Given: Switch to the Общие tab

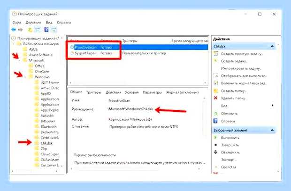Looking at the screenshot, I should [x=76, y=92].
